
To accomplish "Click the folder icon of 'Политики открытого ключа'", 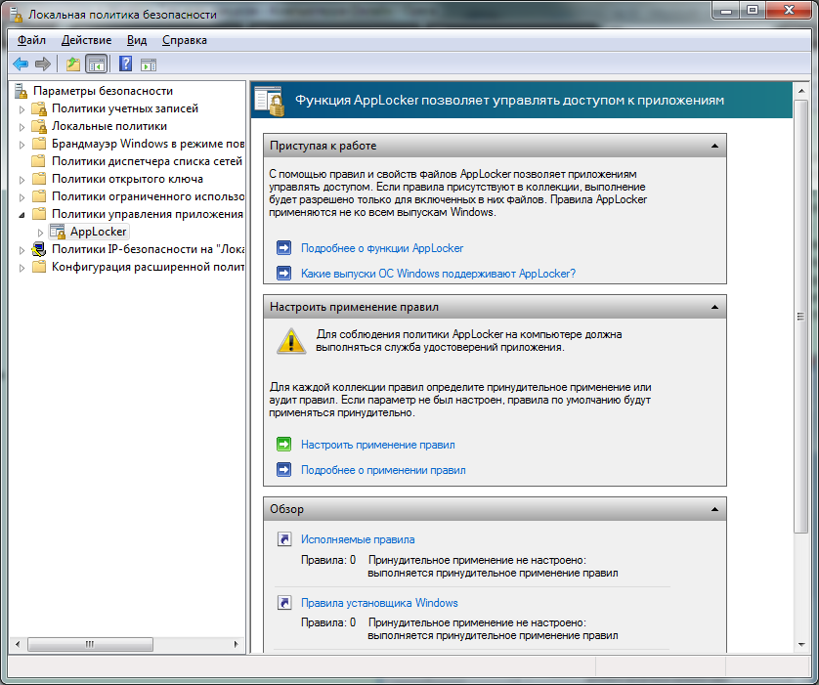I will coord(39,179).
